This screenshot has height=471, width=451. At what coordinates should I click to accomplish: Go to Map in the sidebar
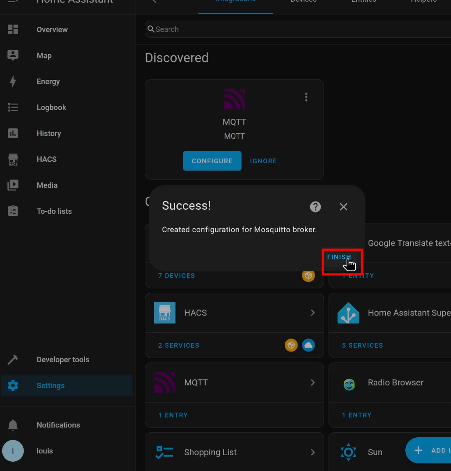(44, 56)
